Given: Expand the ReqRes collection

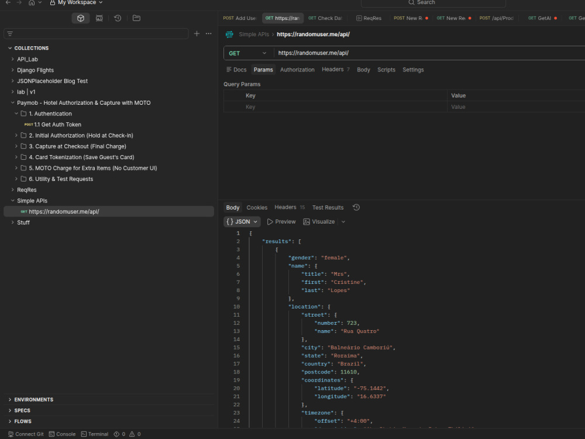Looking at the screenshot, I should click(x=13, y=190).
